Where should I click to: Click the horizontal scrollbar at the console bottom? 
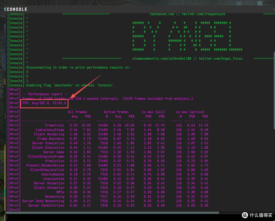(x=112, y=213)
